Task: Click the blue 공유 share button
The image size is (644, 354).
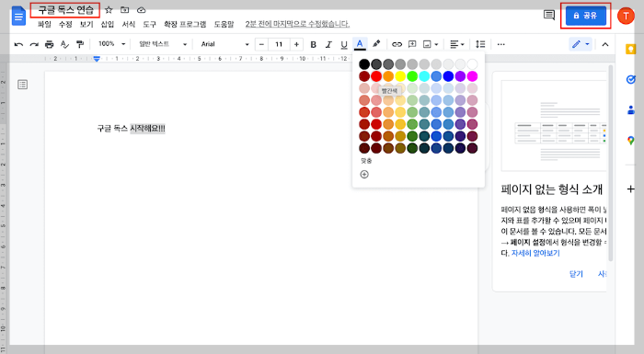Action: [586, 16]
